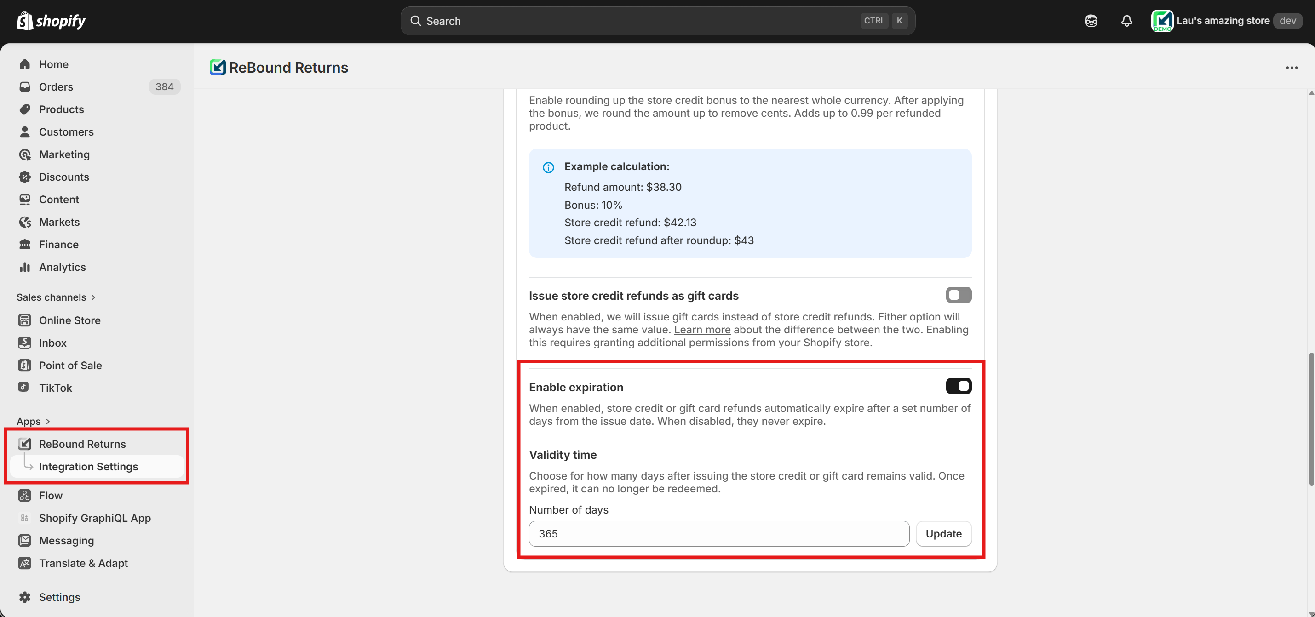
Task: Expand the Sales channels section
Action: pos(56,297)
